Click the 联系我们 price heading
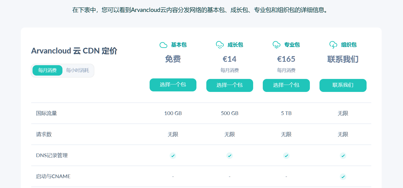This screenshot has height=188, width=403. coord(343,59)
